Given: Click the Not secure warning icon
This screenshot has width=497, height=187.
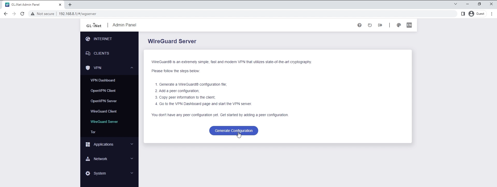Looking at the screenshot, I should [33, 14].
